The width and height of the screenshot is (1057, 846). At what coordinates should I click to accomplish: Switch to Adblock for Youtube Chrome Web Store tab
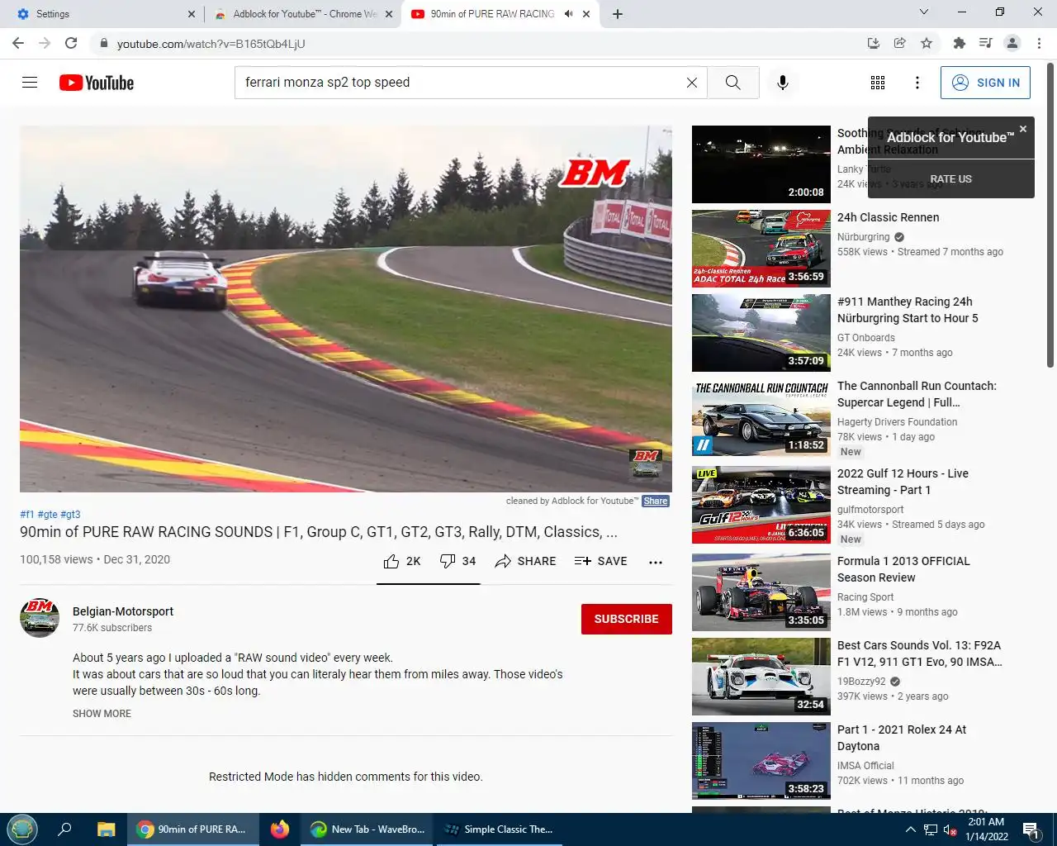303,14
